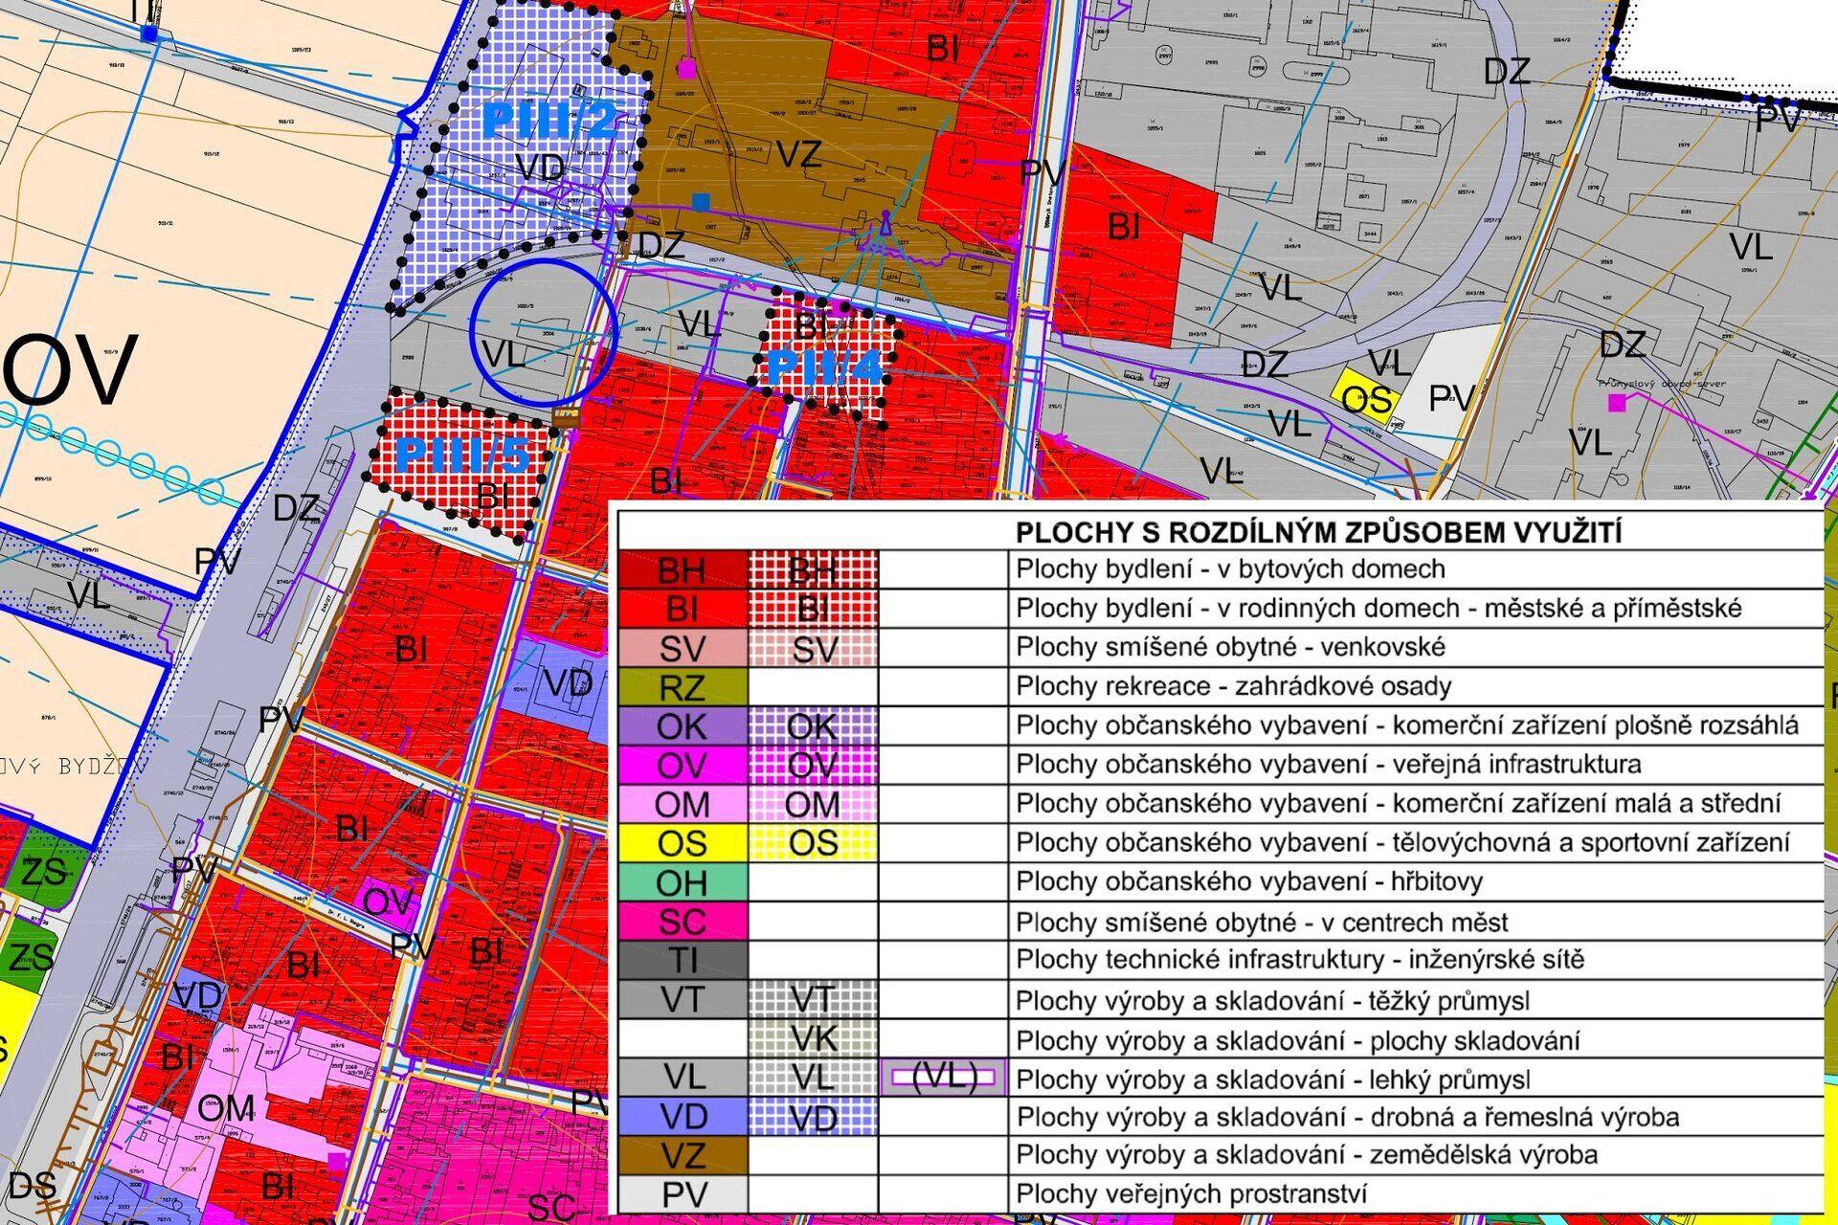The width and height of the screenshot is (1838, 1225).
Task: Click magenta square near Průmyslový obvod sever
Action: point(1617,403)
